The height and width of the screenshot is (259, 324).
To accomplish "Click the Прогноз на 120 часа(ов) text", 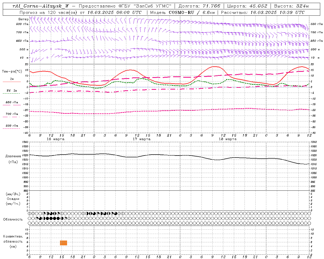I will click(x=49, y=12).
